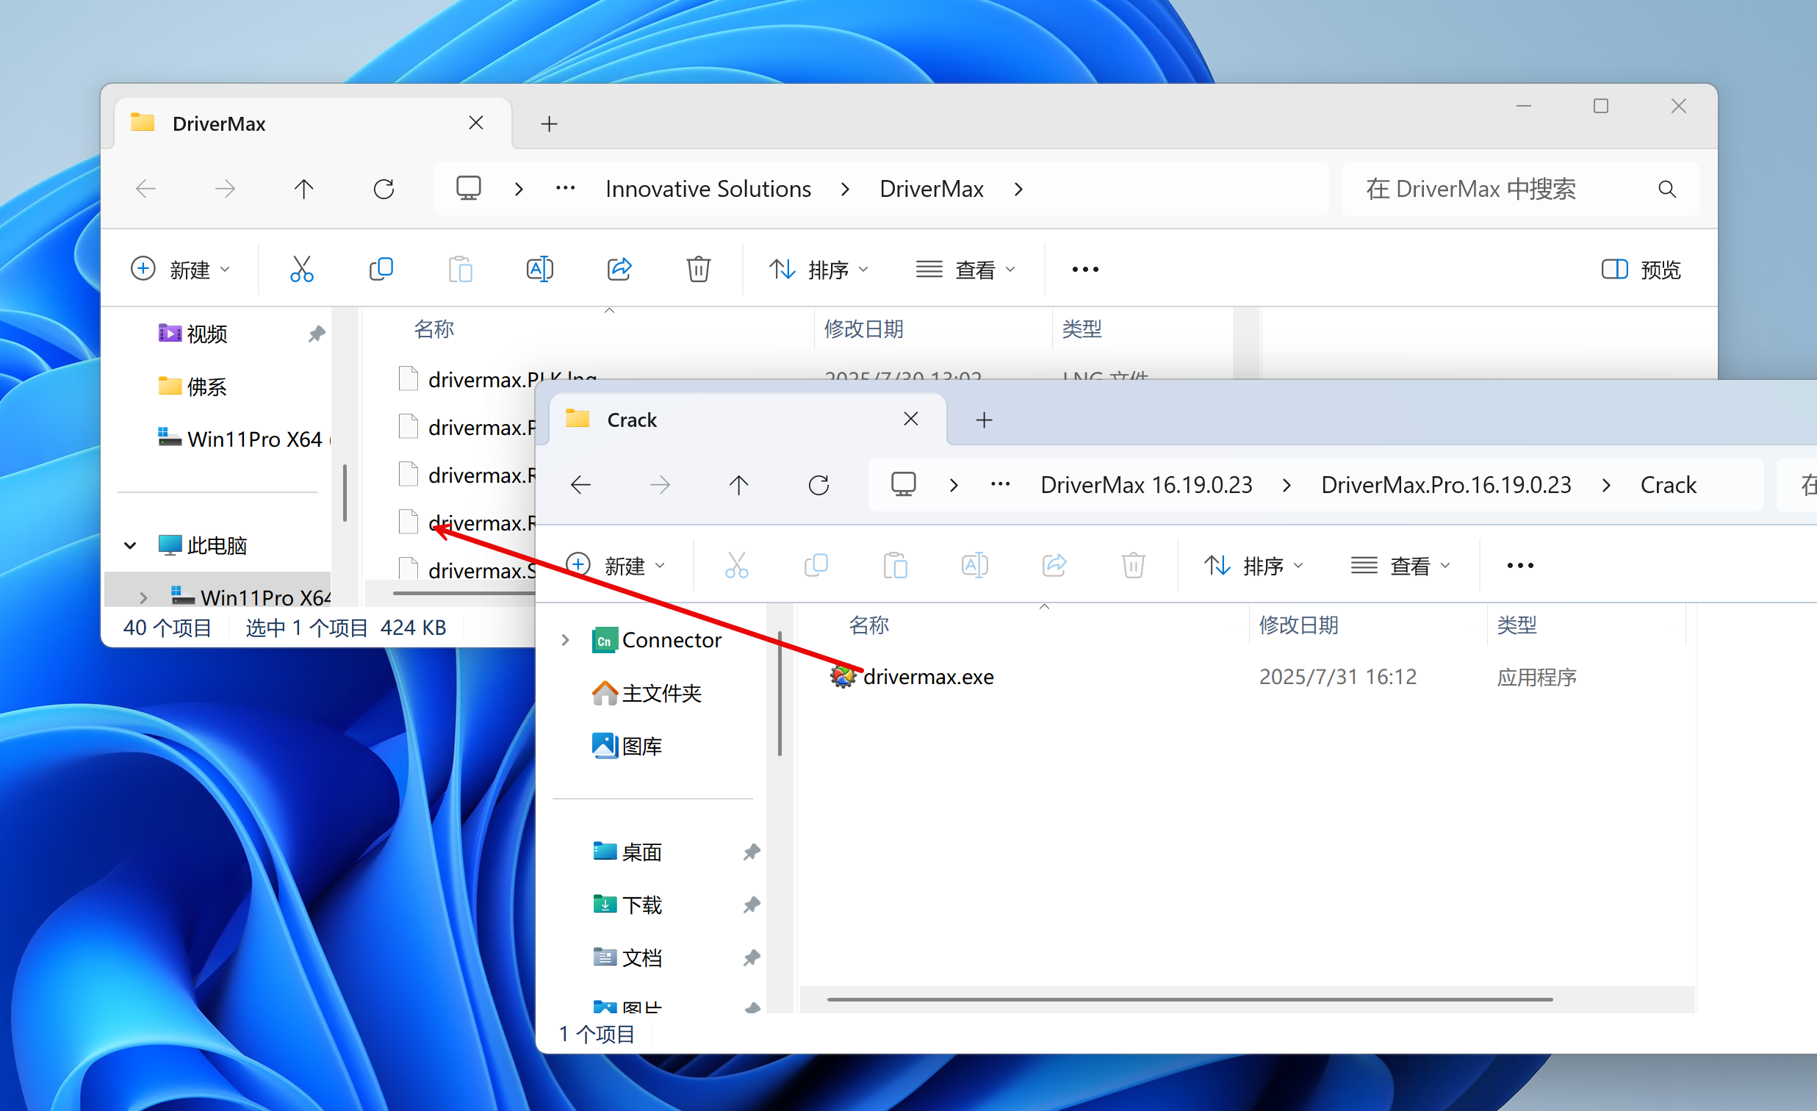The height and width of the screenshot is (1111, 1817).
Task: Refresh the Crack folder view
Action: coord(818,486)
